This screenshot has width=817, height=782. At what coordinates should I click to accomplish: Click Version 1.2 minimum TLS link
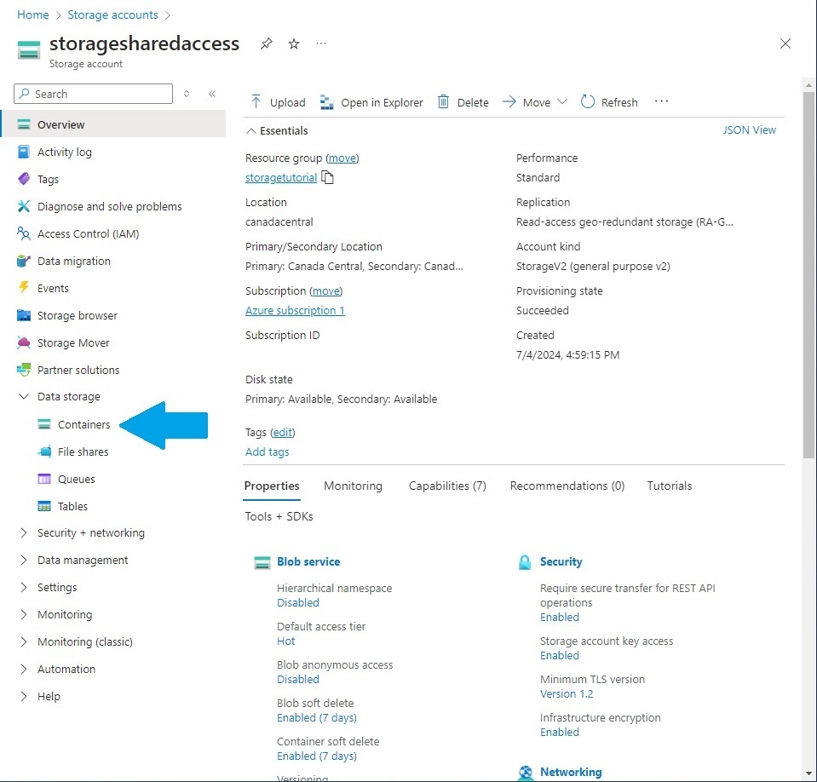tap(567, 694)
